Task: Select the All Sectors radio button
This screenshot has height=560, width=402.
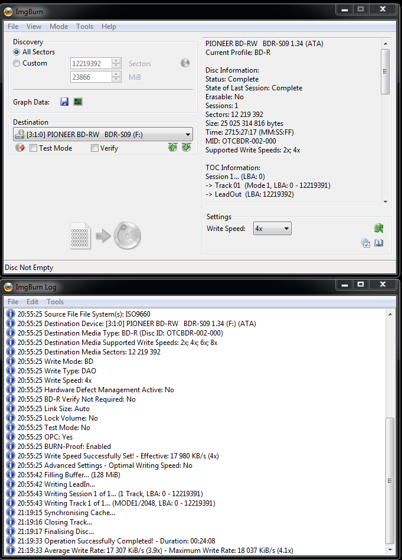Action: point(17,52)
